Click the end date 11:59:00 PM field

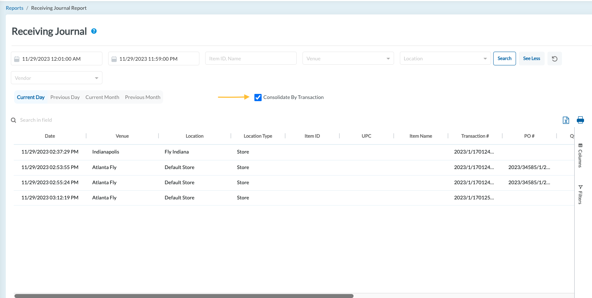click(x=154, y=59)
